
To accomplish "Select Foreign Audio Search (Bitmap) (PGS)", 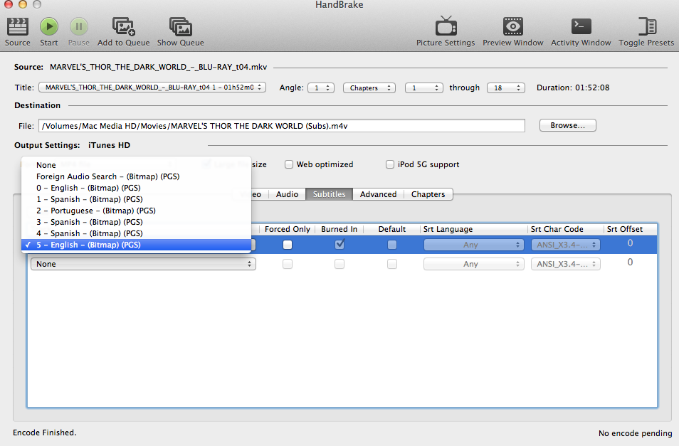I will (136, 176).
